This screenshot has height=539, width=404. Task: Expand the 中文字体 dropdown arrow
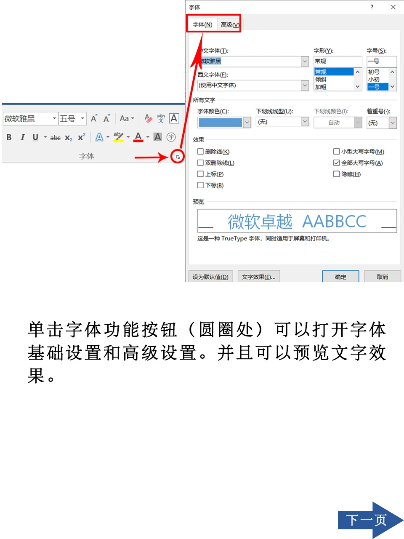click(x=305, y=61)
